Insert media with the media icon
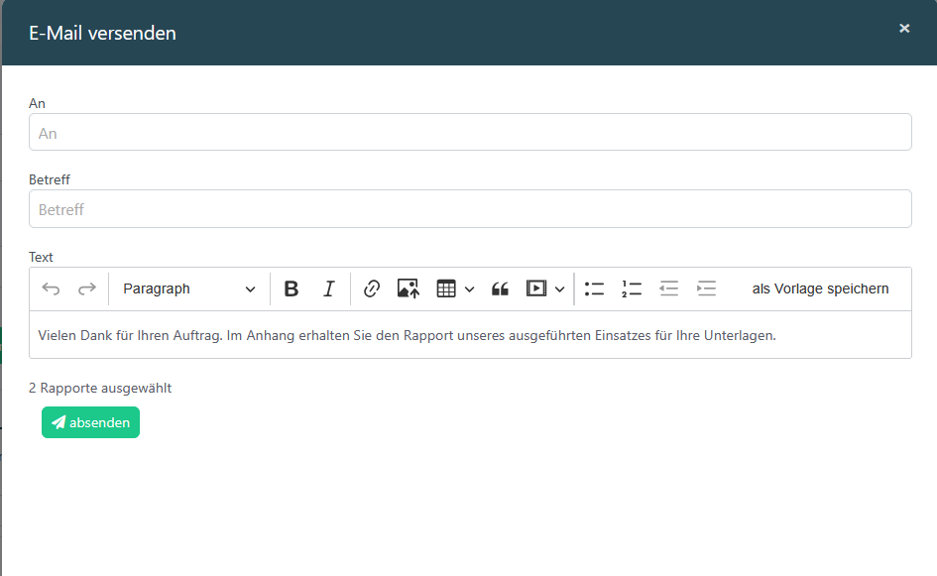This screenshot has width=937, height=576. (536, 289)
